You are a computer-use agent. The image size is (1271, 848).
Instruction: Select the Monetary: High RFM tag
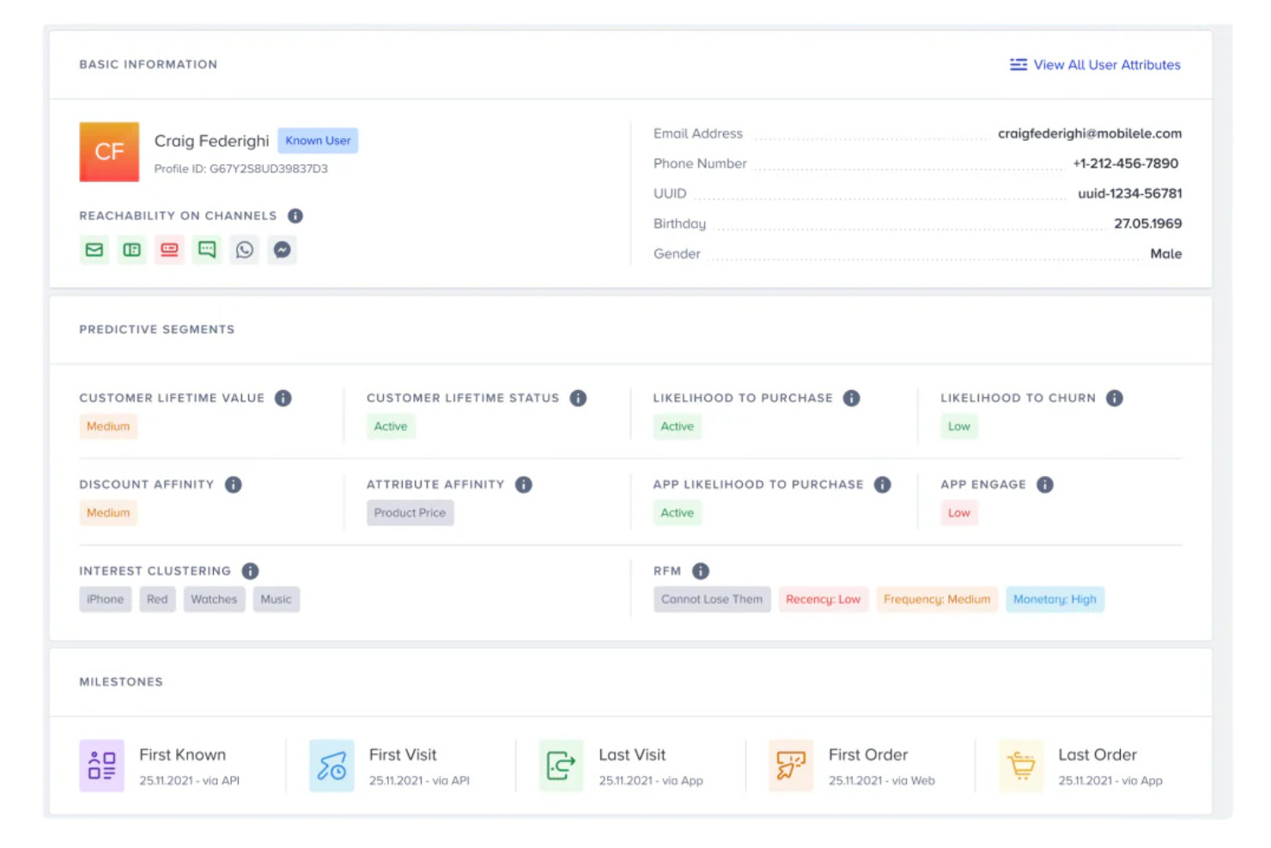[x=1055, y=599]
